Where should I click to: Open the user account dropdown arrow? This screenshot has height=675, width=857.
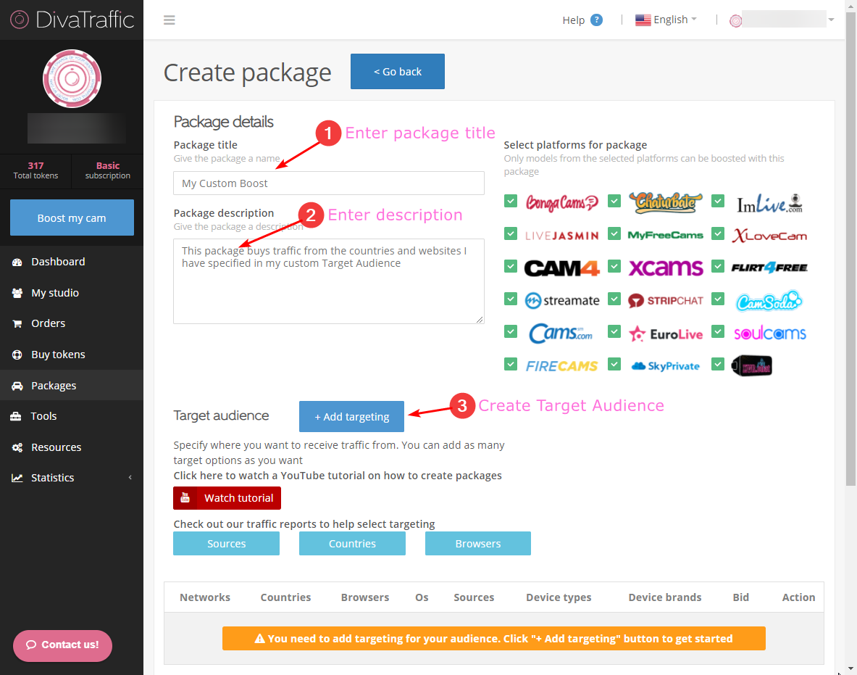point(831,20)
